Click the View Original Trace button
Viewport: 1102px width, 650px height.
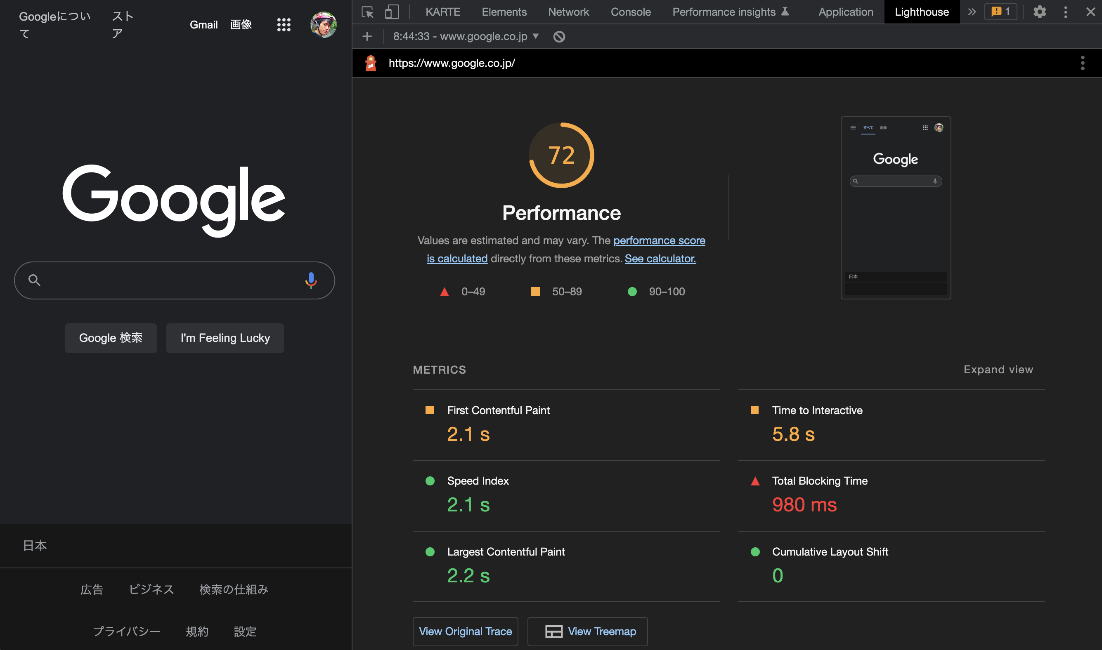pos(465,631)
